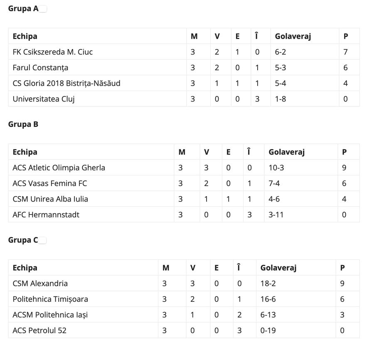Click the Grupa B heading
This screenshot has height=345, width=374.
coord(23,124)
